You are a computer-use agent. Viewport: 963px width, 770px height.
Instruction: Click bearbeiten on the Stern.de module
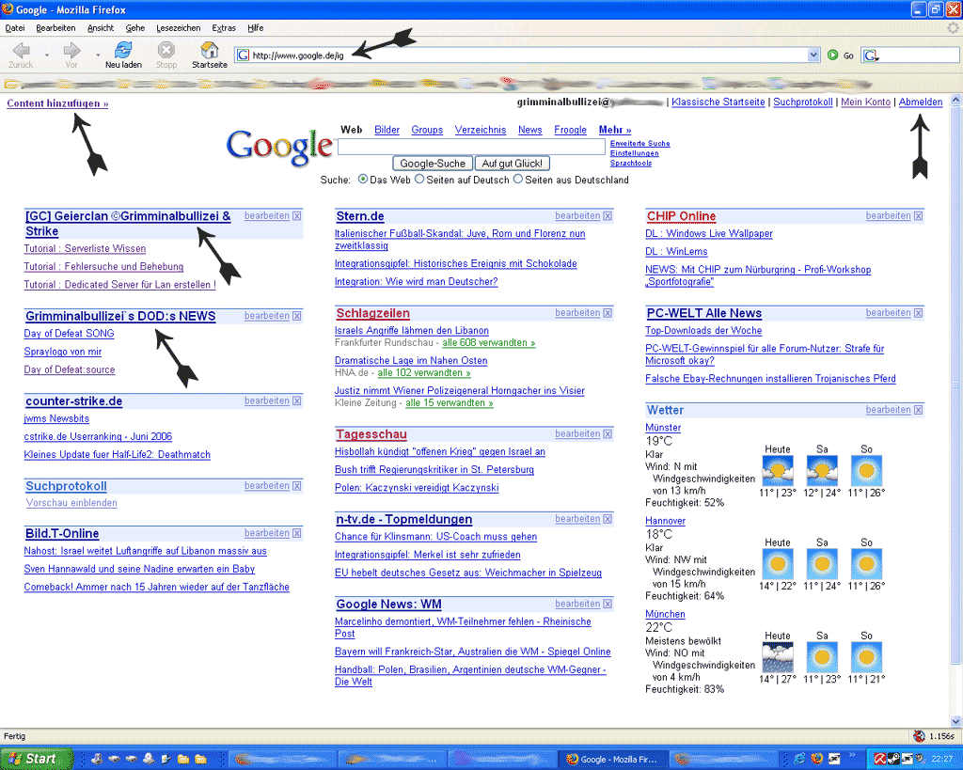pyautogui.click(x=578, y=216)
